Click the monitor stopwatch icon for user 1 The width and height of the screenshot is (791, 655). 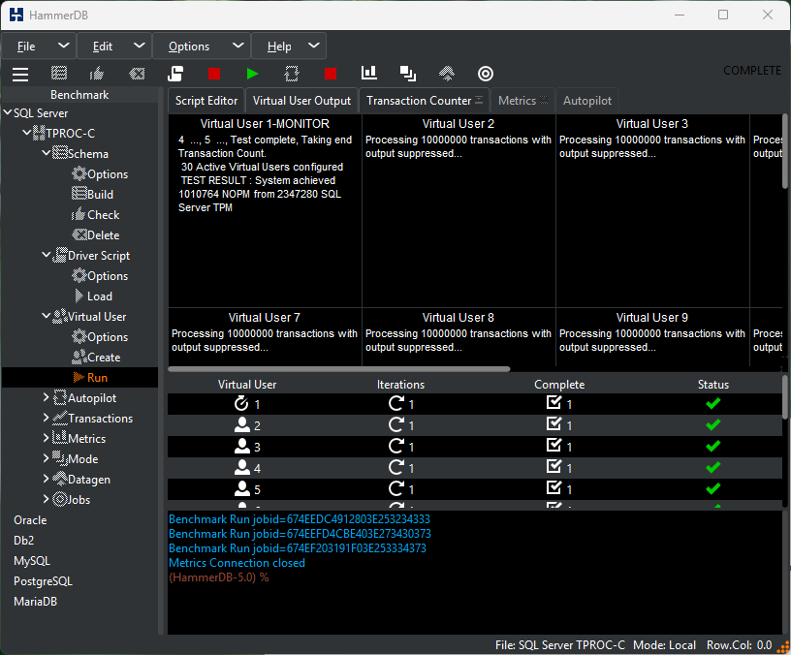click(x=241, y=403)
